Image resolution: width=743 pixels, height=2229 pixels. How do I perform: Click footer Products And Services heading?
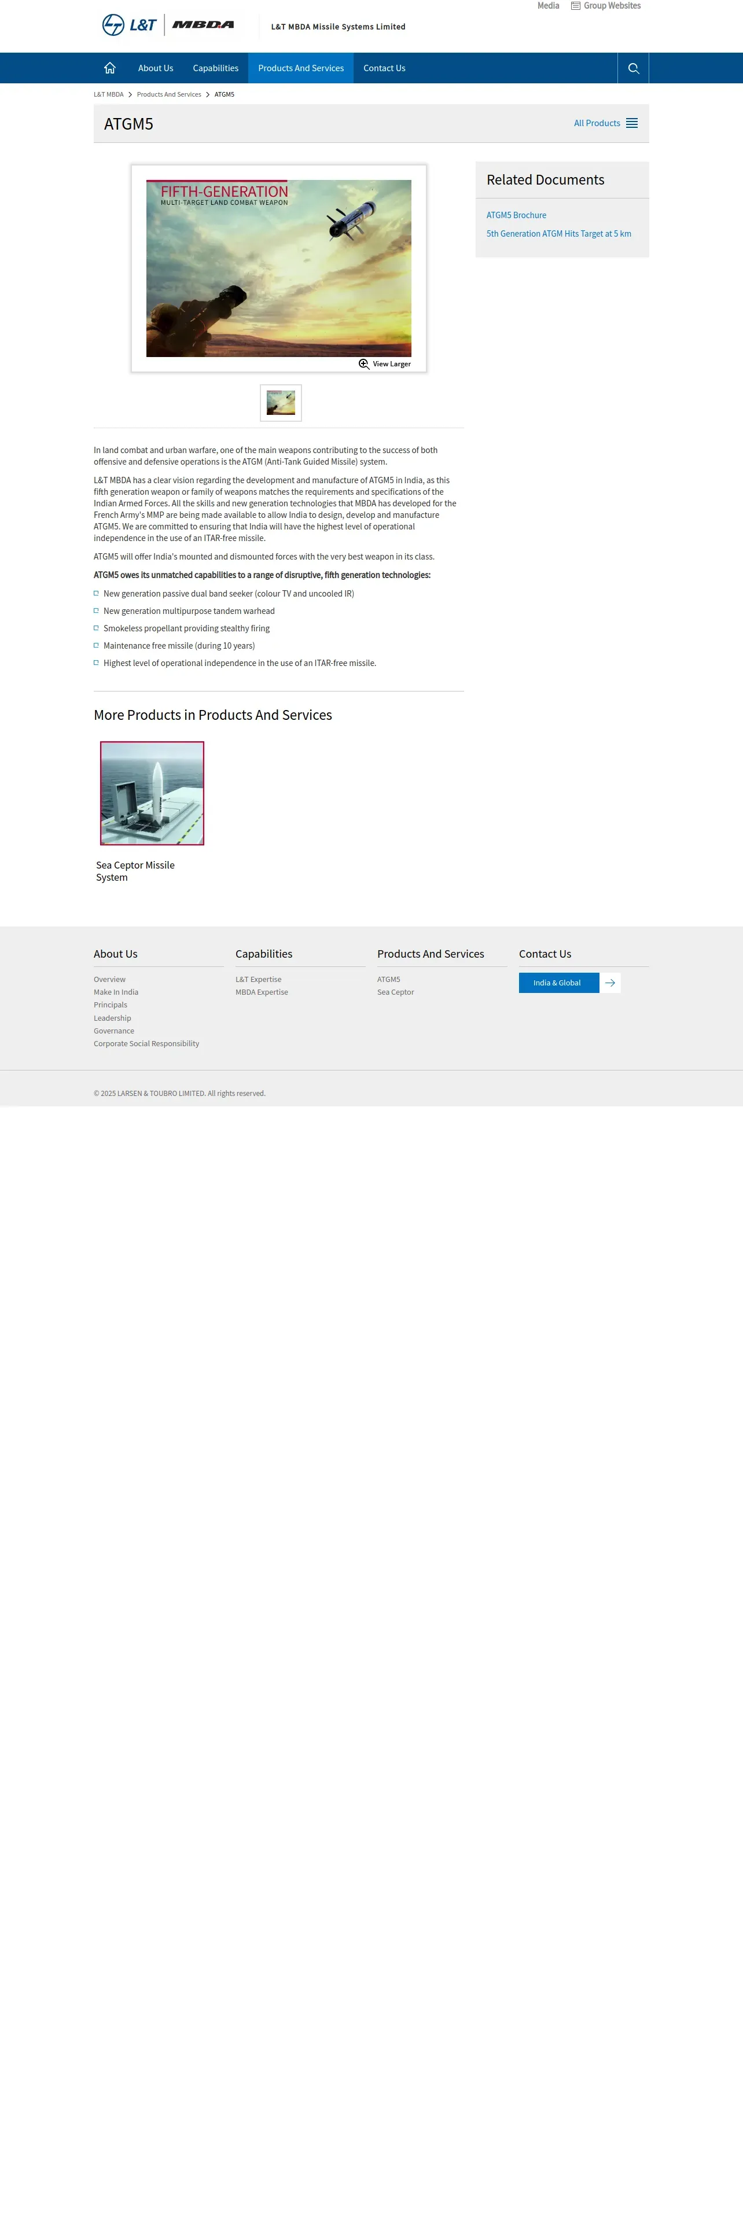[x=431, y=954]
